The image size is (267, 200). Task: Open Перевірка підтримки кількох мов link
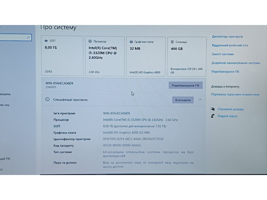tap(235, 95)
